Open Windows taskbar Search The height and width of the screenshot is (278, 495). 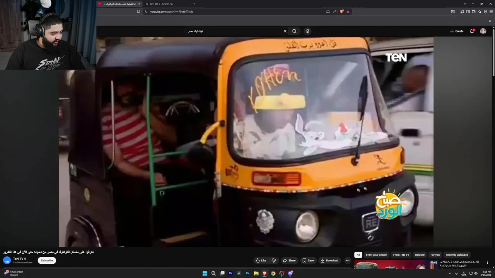[213, 273]
